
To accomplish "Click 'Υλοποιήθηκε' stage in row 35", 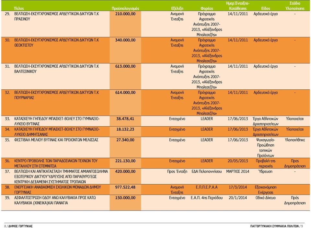I will (295, 140).
